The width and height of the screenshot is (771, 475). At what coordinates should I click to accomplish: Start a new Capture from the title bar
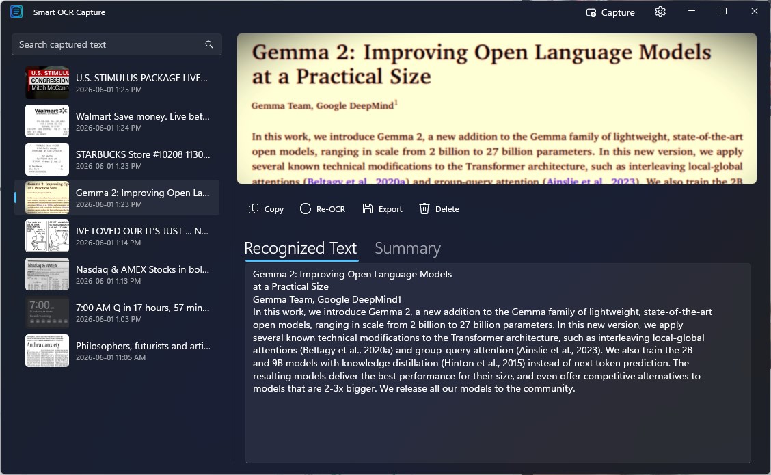(x=610, y=12)
